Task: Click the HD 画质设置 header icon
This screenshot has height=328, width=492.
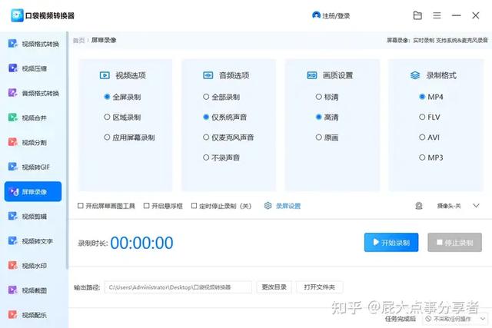Action: [x=312, y=75]
